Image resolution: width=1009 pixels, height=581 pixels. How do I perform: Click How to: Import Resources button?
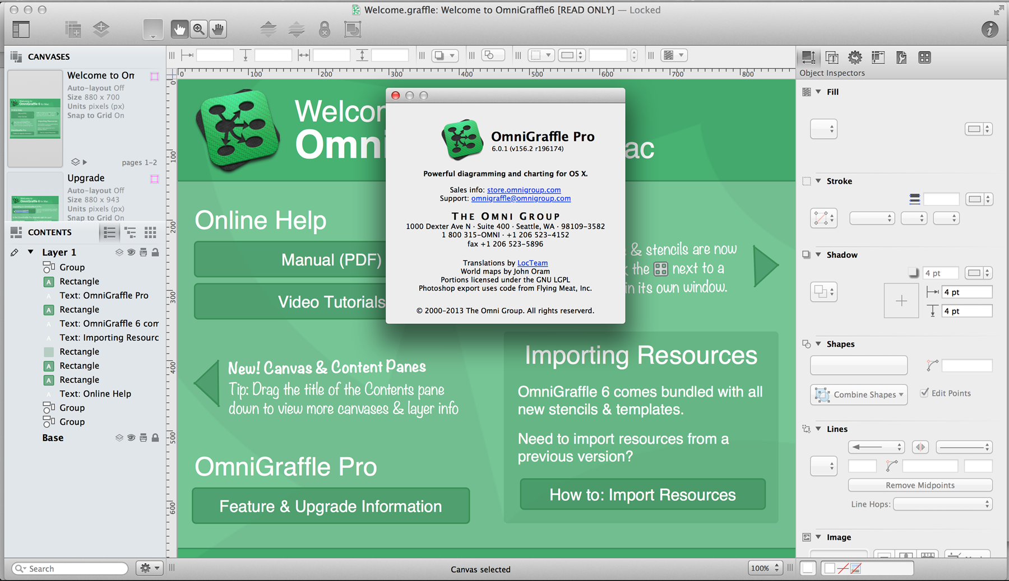tap(642, 494)
